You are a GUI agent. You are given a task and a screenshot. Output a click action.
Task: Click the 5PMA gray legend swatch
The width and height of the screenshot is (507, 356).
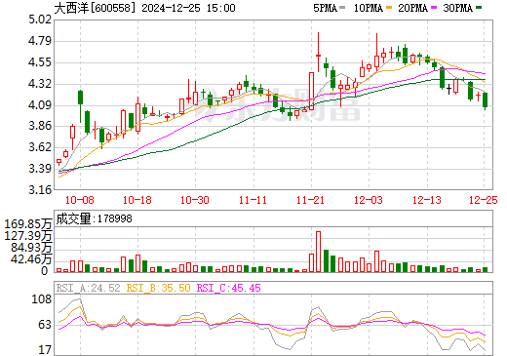(x=342, y=8)
